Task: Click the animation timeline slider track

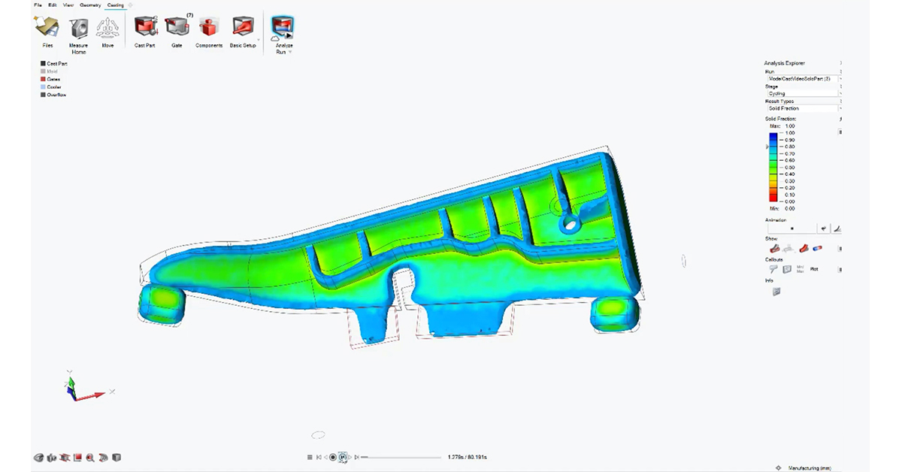Action: click(402, 457)
